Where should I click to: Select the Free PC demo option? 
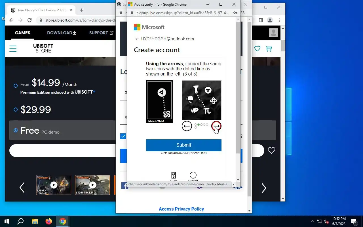pyautogui.click(x=16, y=130)
